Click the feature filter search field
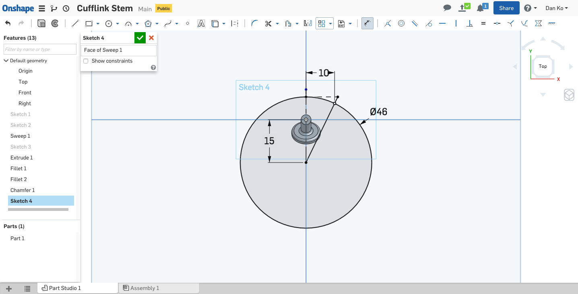Screen dimensions: 578x294 40,49
